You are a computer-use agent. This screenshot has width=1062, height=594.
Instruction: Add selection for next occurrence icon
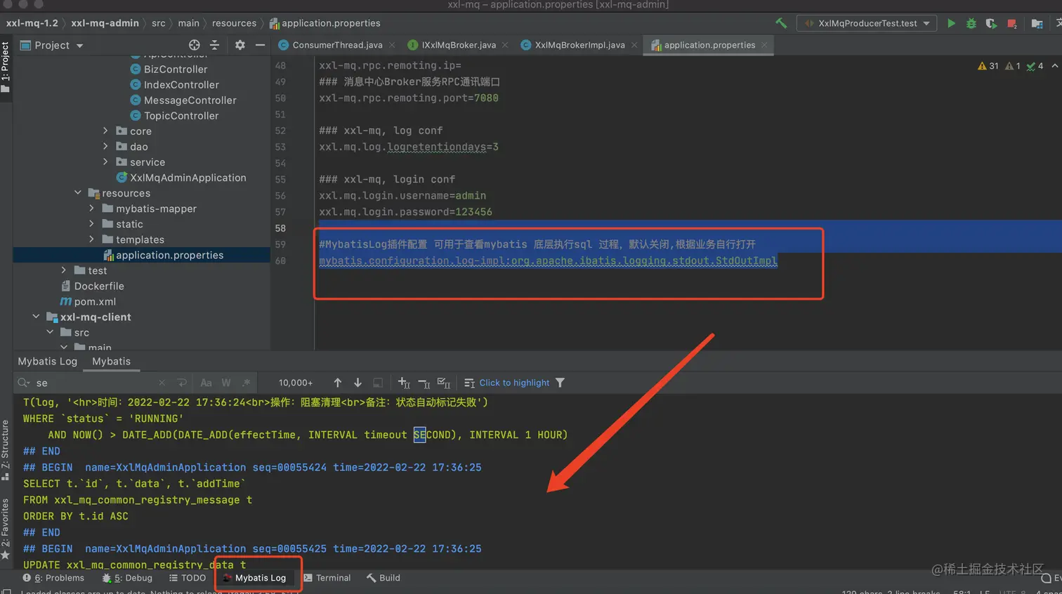pyautogui.click(x=404, y=383)
